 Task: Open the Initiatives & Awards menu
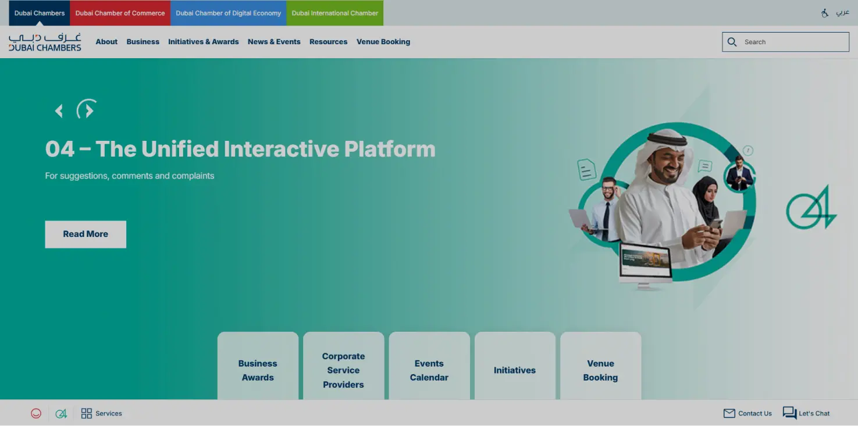[204, 42]
